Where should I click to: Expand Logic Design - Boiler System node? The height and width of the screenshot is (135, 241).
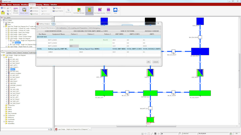point(6,34)
